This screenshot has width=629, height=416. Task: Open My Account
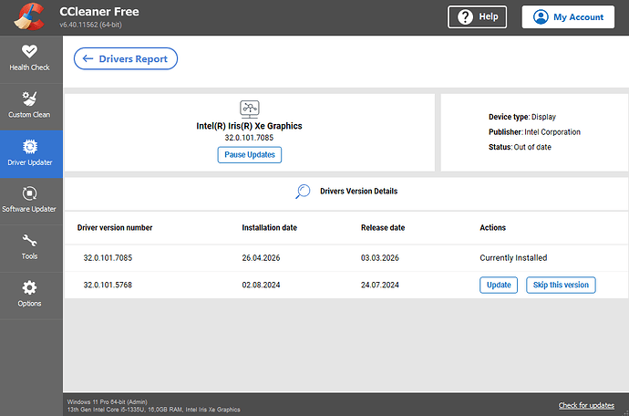[568, 16]
